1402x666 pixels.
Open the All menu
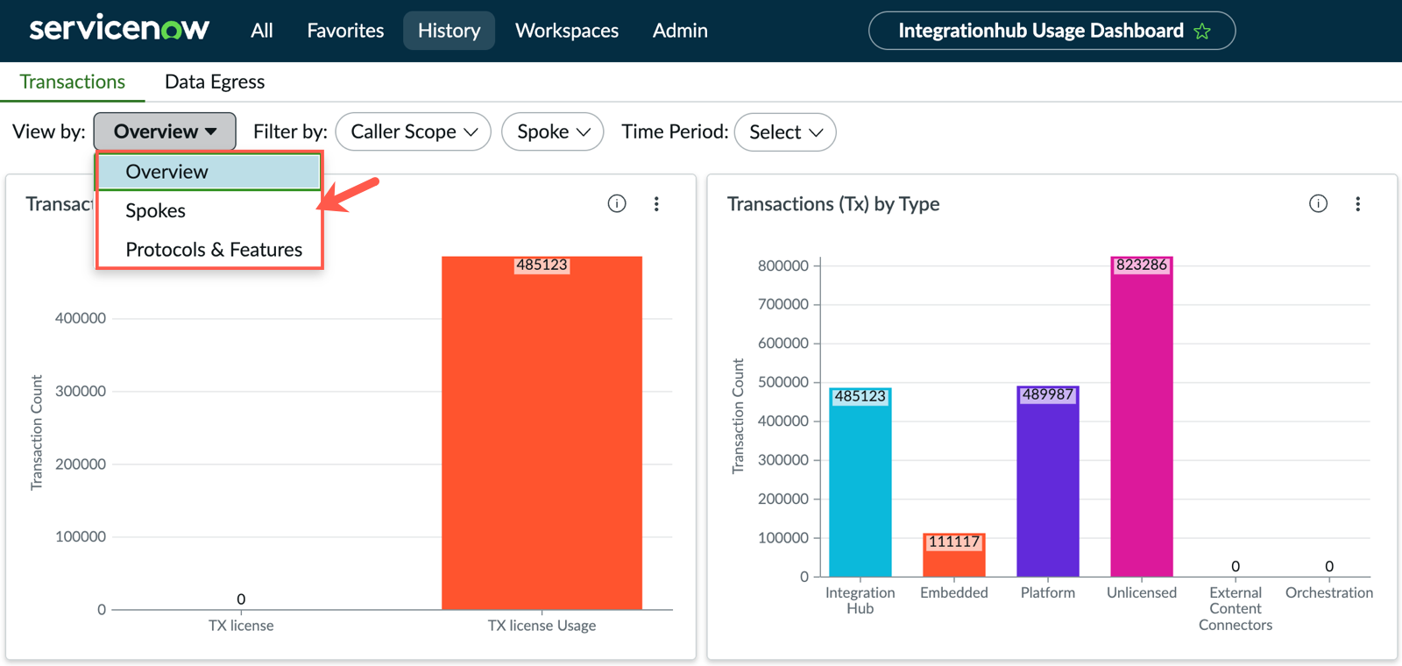(262, 31)
